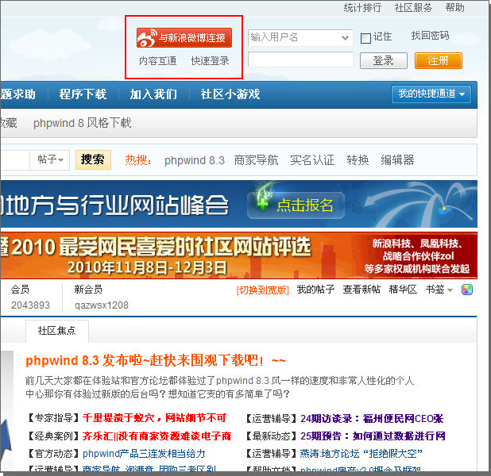Click the password input field
The width and height of the screenshot is (491, 476).
tap(300, 59)
